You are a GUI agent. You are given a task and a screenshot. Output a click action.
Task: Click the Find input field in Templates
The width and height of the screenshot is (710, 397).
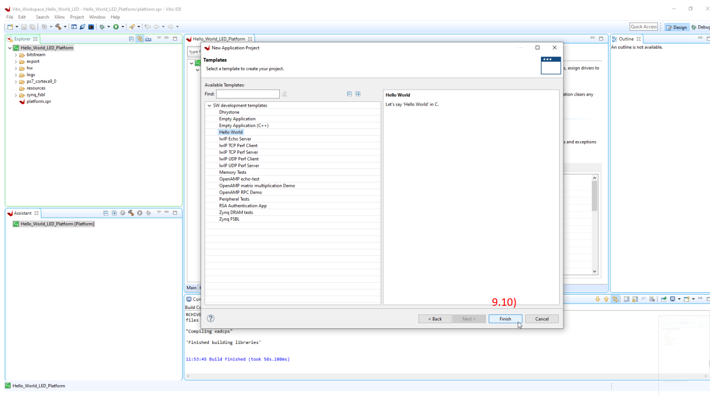248,94
